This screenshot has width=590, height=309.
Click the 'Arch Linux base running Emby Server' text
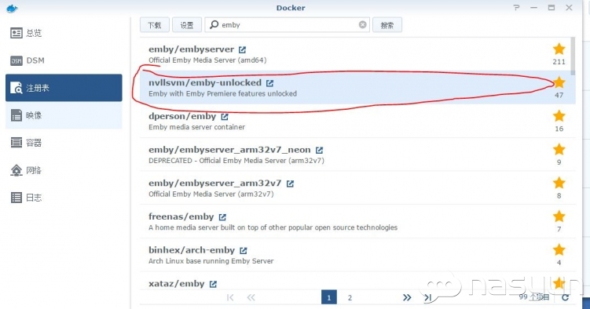point(211,261)
